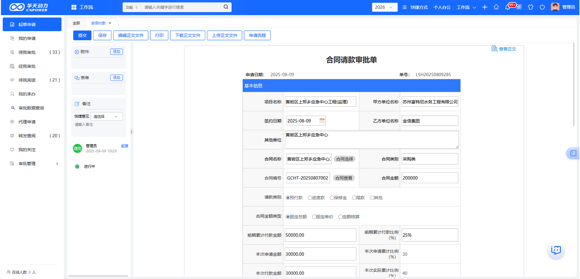Open 起草申请 in sidebar
580x279 pixels.
(x=32, y=24)
